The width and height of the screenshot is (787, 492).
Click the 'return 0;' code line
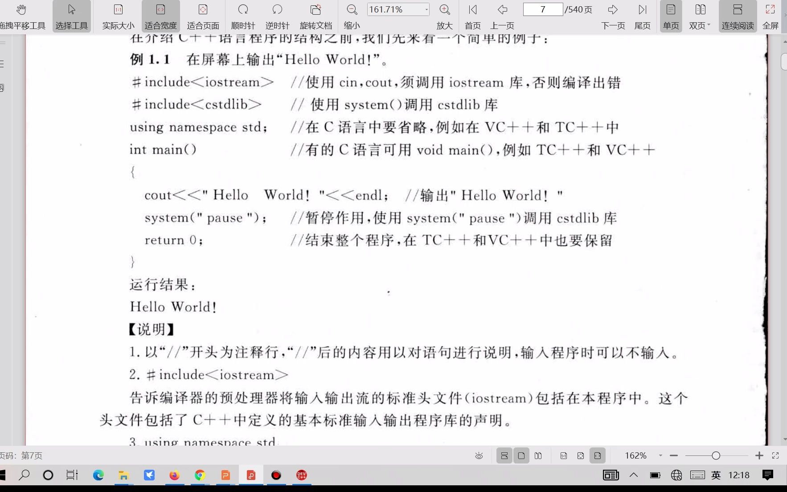174,240
